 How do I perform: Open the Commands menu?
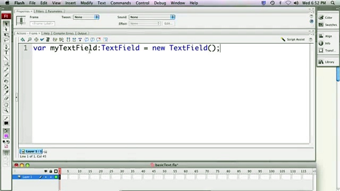121,3
